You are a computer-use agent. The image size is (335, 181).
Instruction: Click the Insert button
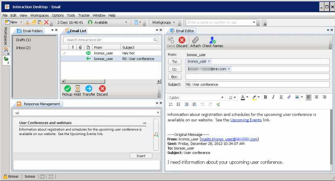[x=141, y=156]
